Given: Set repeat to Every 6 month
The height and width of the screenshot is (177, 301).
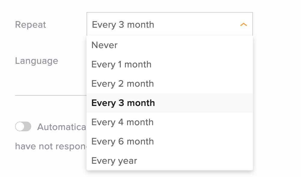Looking at the screenshot, I should 123,141.
